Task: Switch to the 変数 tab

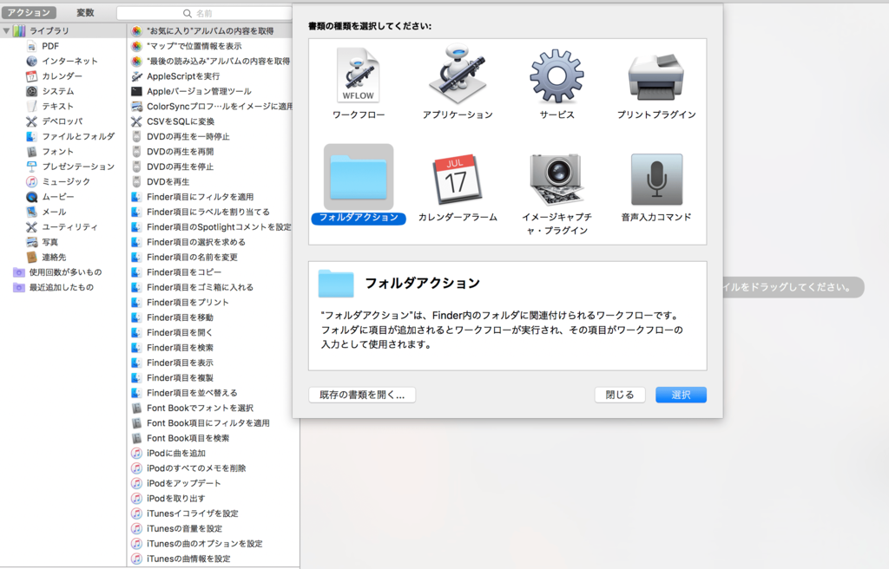Action: point(85,12)
